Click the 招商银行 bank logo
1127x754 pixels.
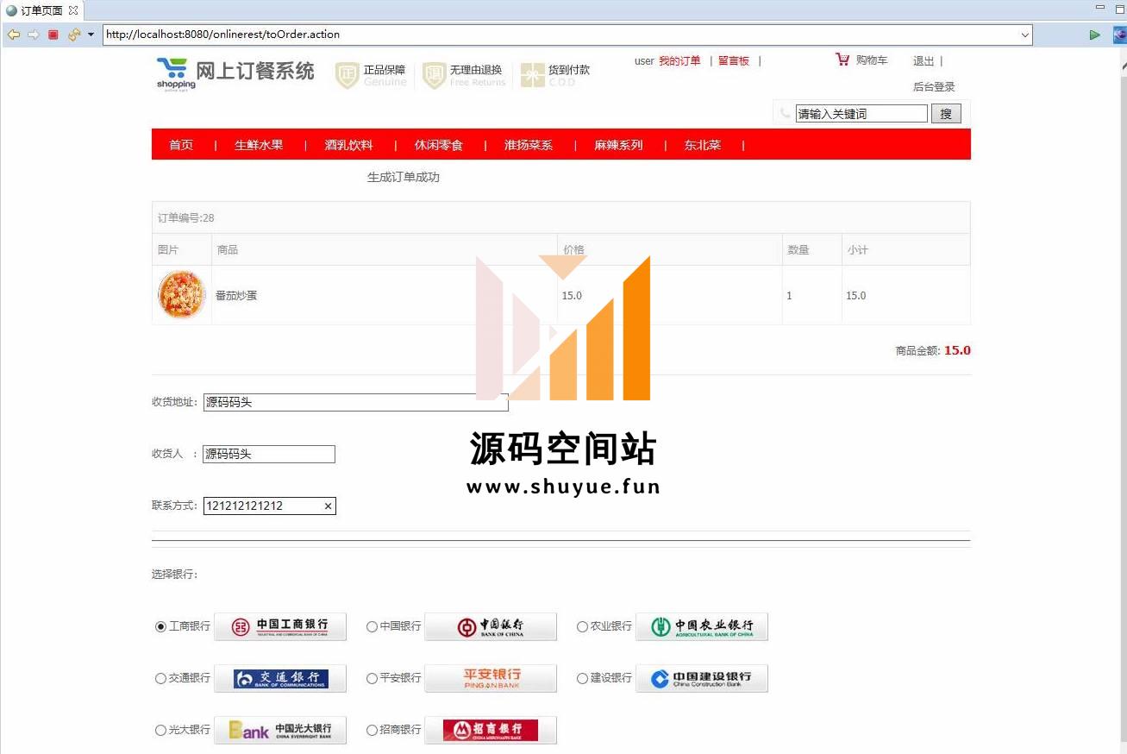coord(491,730)
